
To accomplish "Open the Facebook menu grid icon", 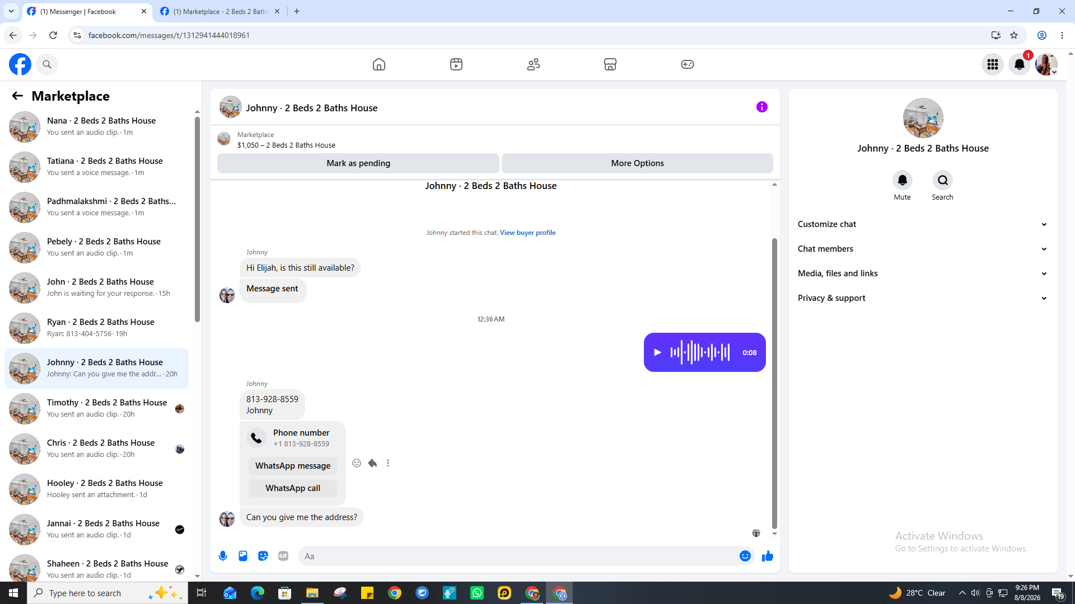I will [993, 64].
